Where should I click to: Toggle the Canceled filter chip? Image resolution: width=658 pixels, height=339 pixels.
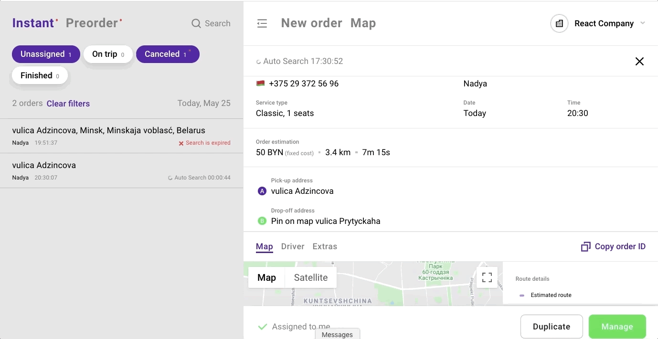click(x=167, y=54)
